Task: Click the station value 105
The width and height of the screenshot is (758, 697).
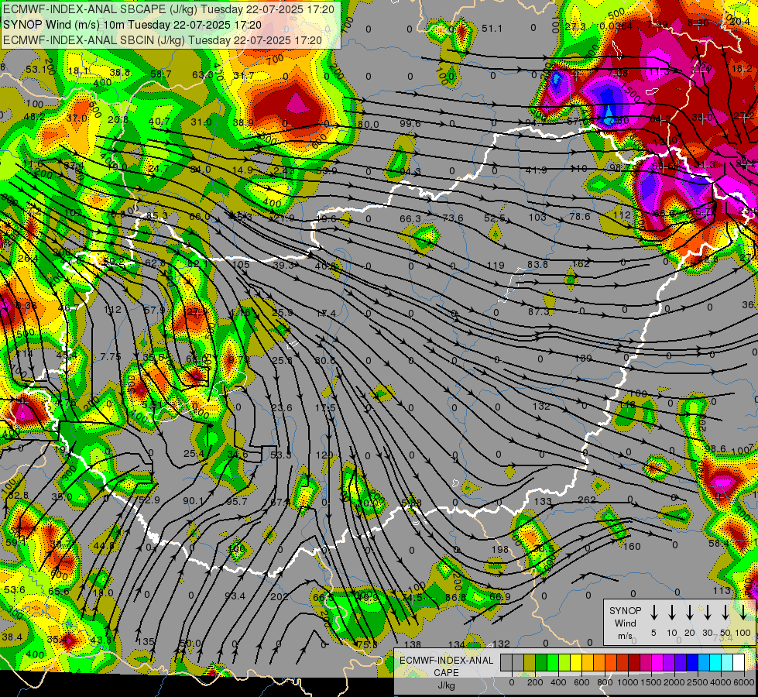Action: pyautogui.click(x=241, y=264)
